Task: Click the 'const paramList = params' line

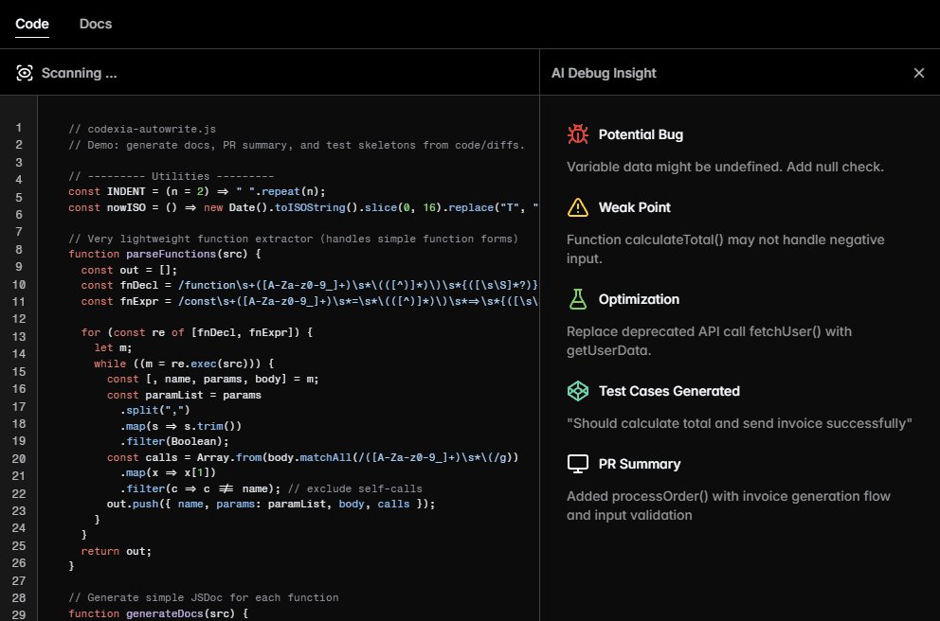Action: tap(184, 396)
